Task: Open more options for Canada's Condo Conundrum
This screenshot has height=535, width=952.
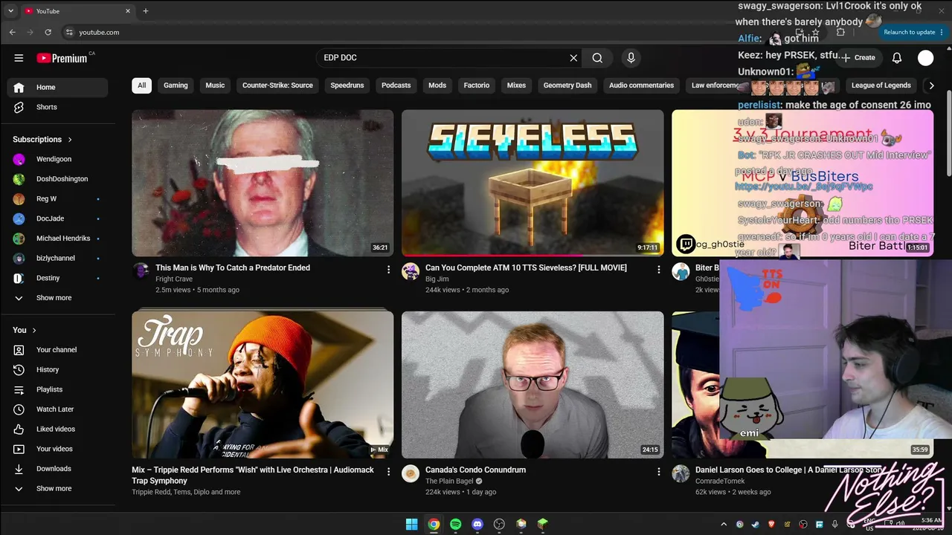Action: click(x=658, y=472)
